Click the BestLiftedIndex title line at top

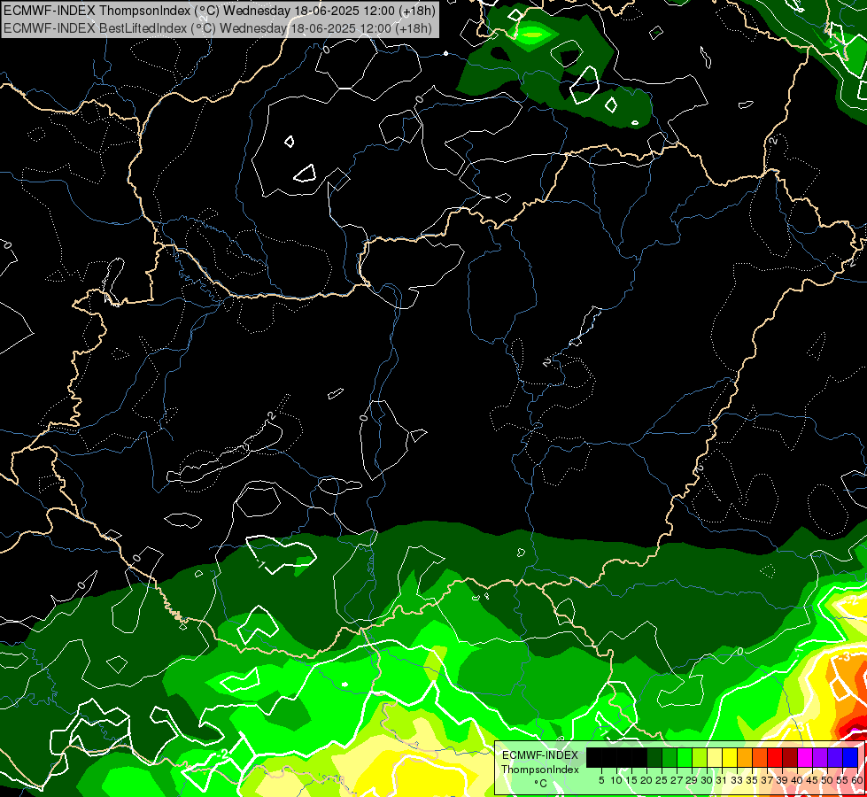[217, 27]
